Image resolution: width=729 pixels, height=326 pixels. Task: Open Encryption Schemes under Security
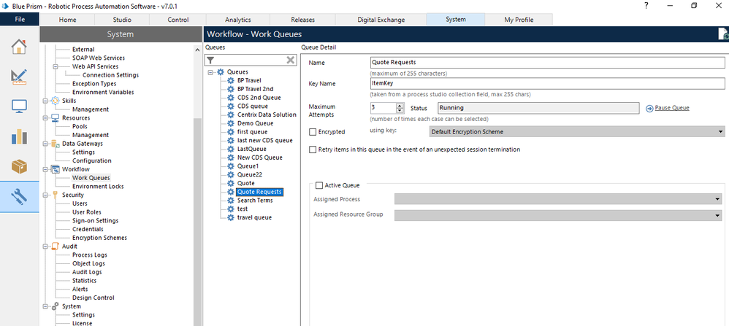point(99,238)
